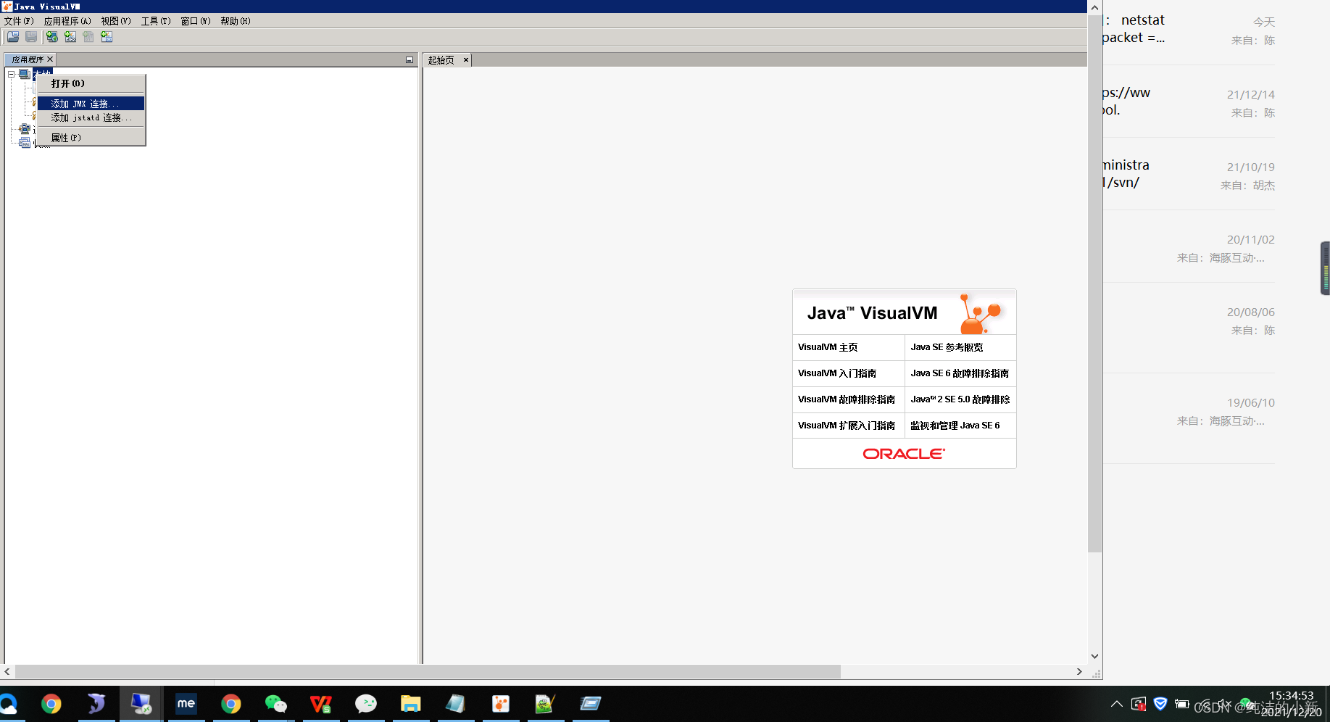Open File Explorer from the taskbar

coord(411,704)
